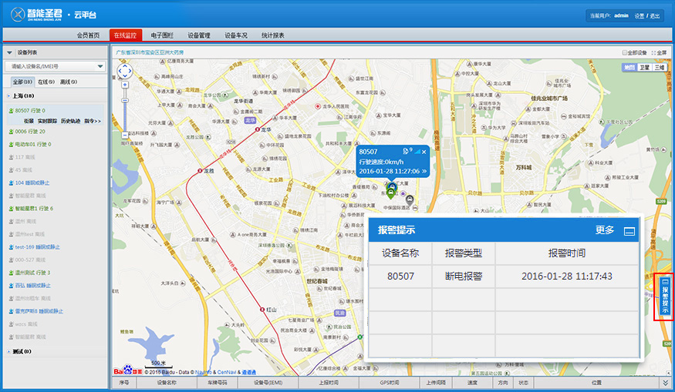This screenshot has width=675, height=392.
Task: Collapse the 上海 device group
Action: coord(8,96)
